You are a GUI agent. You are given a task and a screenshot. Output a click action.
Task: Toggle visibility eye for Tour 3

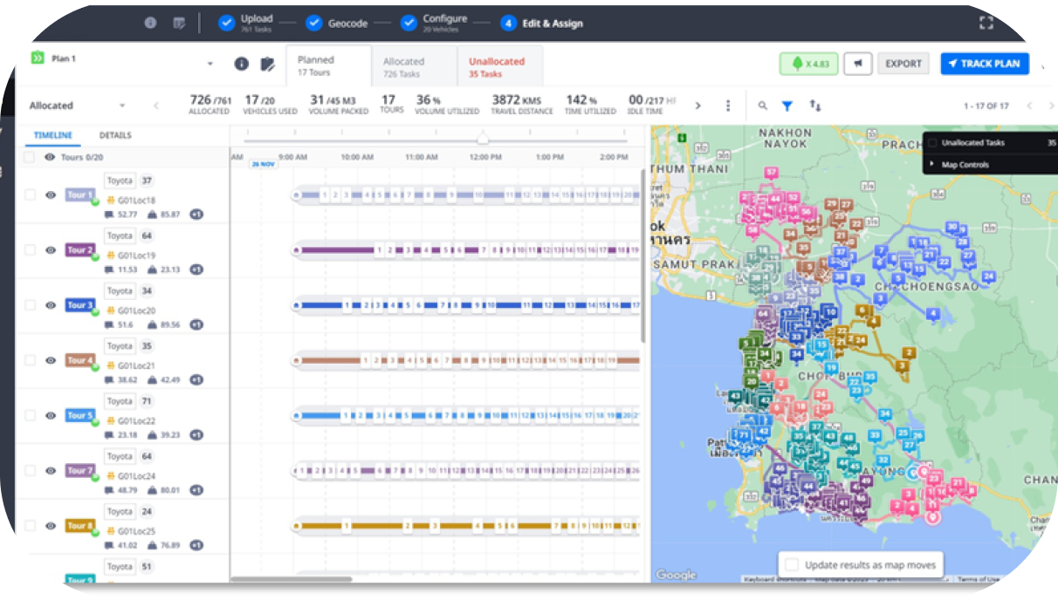[x=51, y=305]
